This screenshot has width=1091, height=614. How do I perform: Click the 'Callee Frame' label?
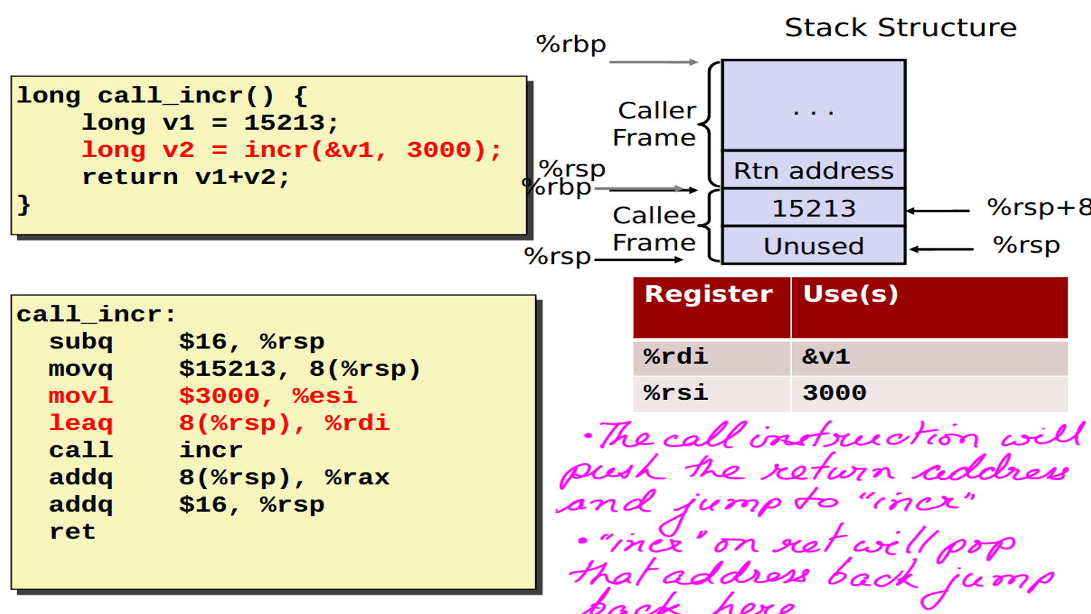[654, 229]
